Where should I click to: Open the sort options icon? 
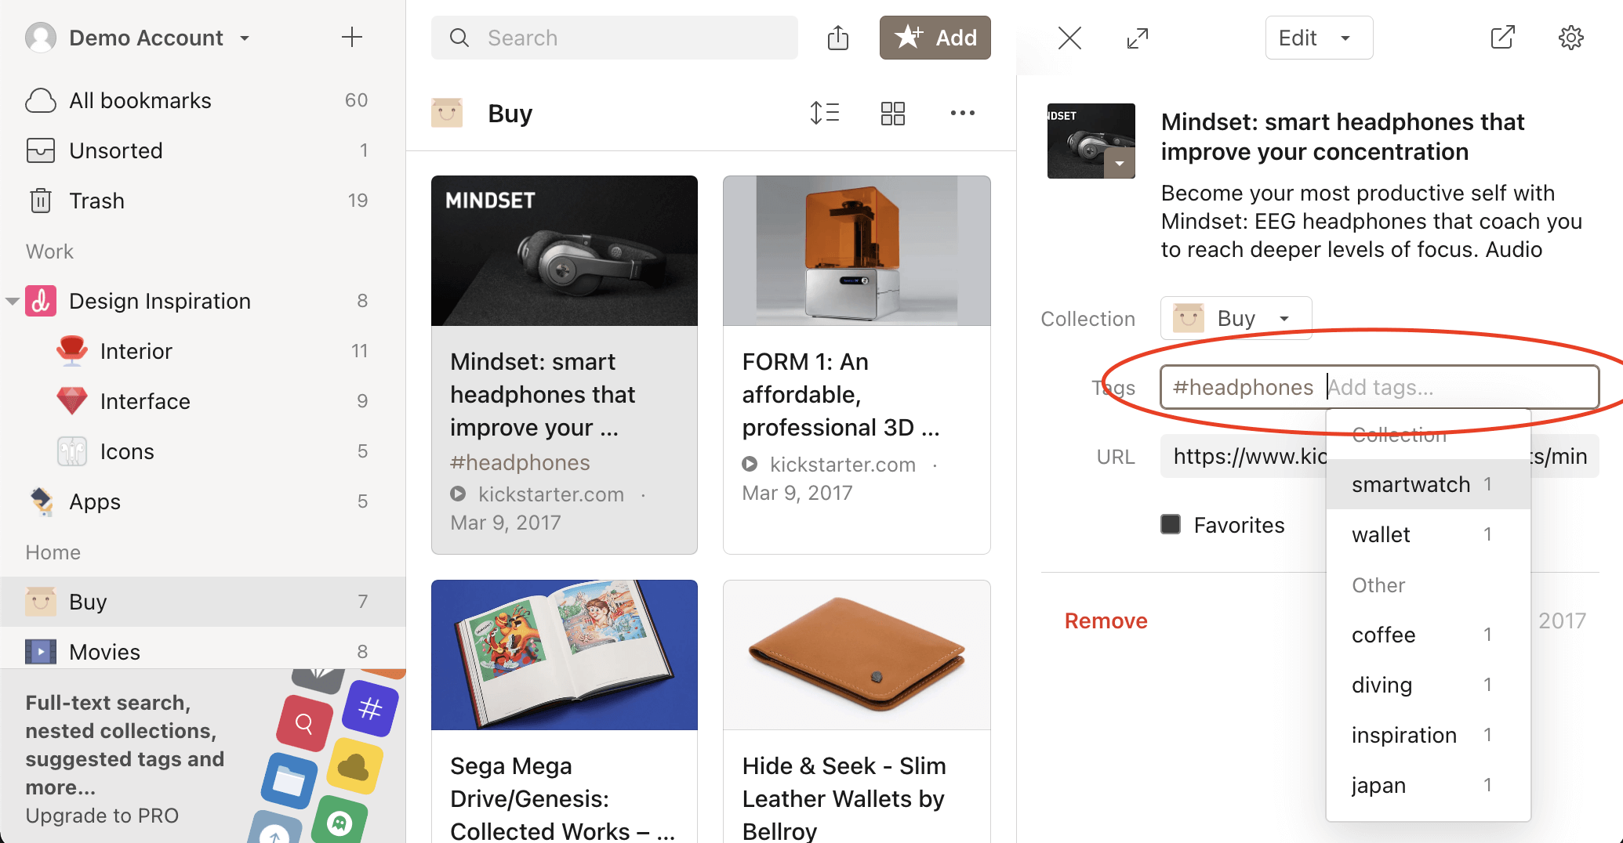pos(824,113)
